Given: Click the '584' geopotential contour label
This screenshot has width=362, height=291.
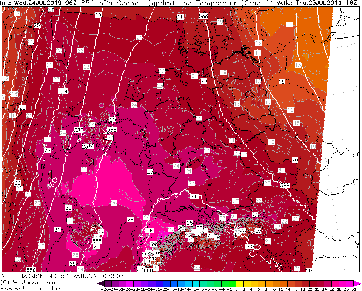Looking at the screenshot, I should point(63,91).
